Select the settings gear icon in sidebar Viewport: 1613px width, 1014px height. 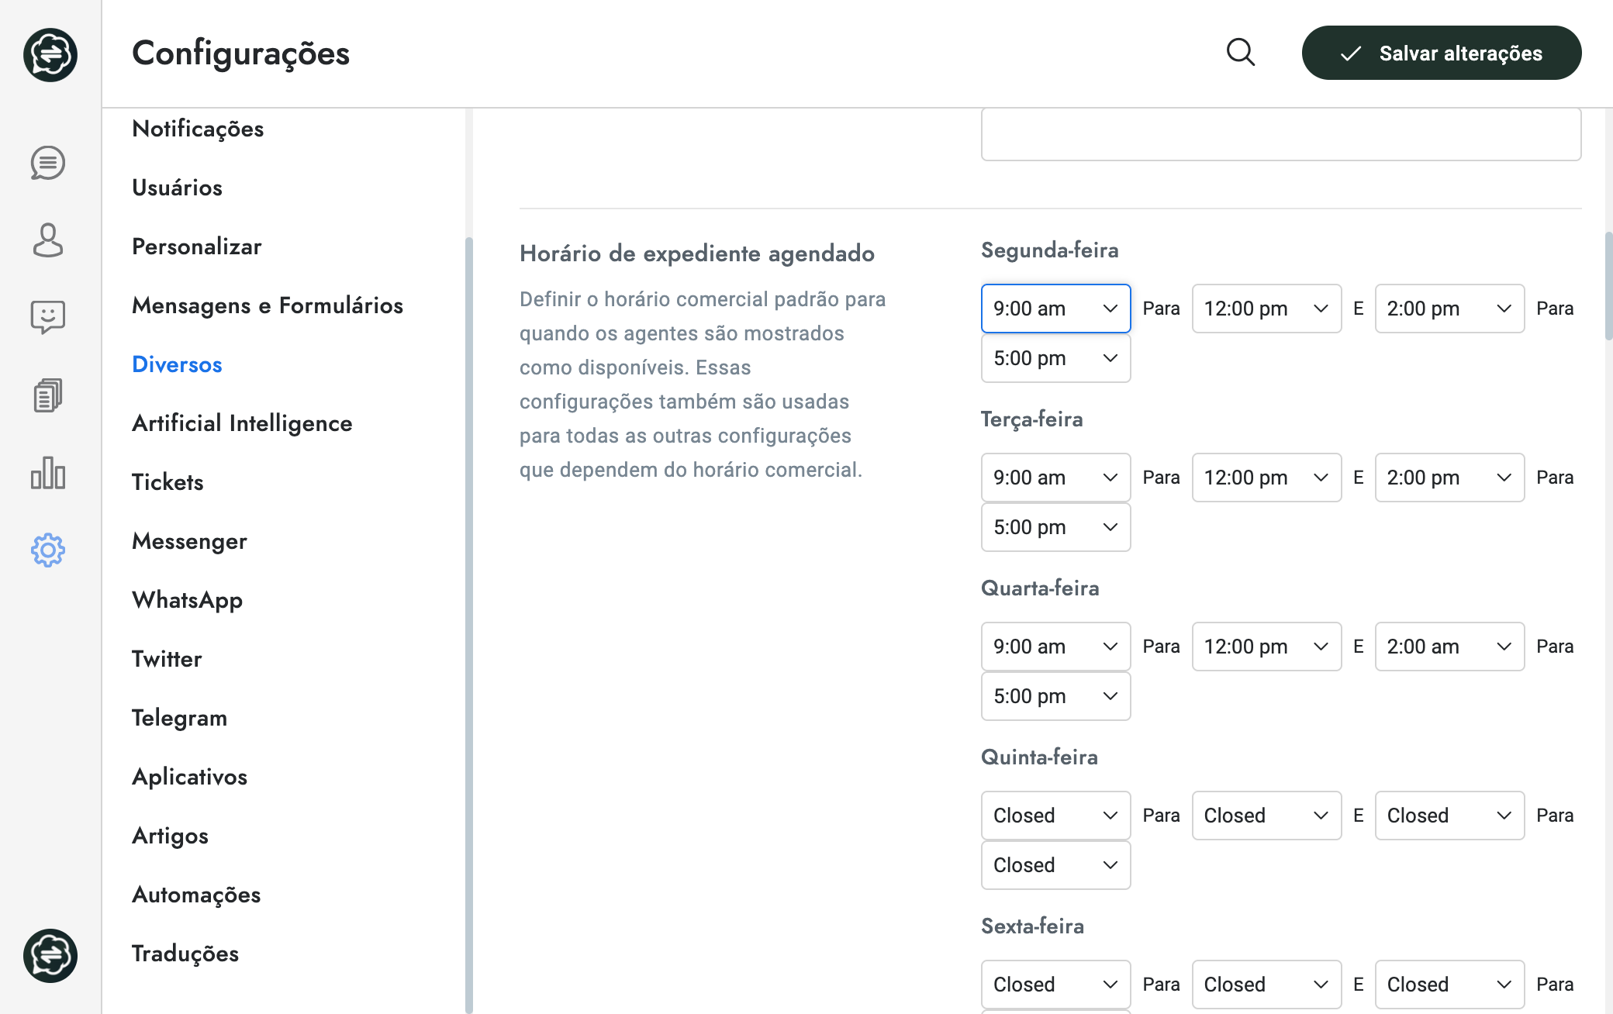pos(48,550)
